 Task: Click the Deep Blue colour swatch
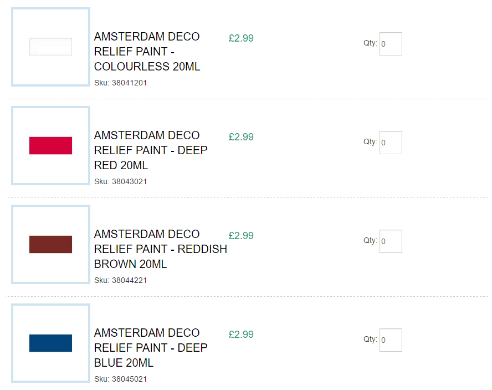coord(50,343)
